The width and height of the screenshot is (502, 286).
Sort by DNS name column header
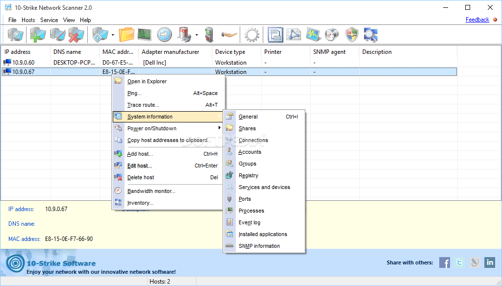(x=75, y=52)
